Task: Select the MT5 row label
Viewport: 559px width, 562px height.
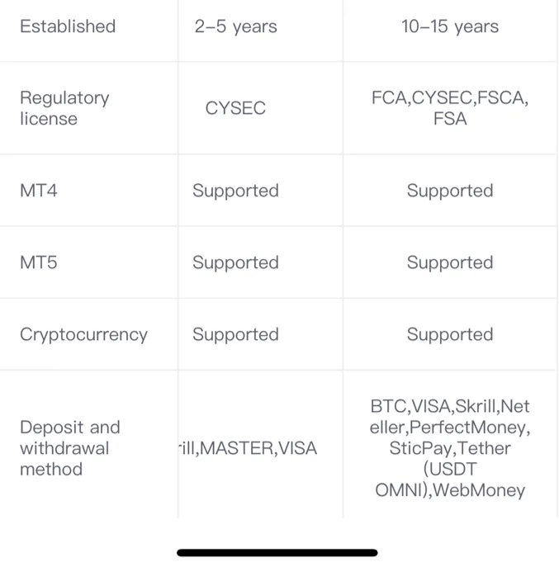Action: click(x=39, y=262)
